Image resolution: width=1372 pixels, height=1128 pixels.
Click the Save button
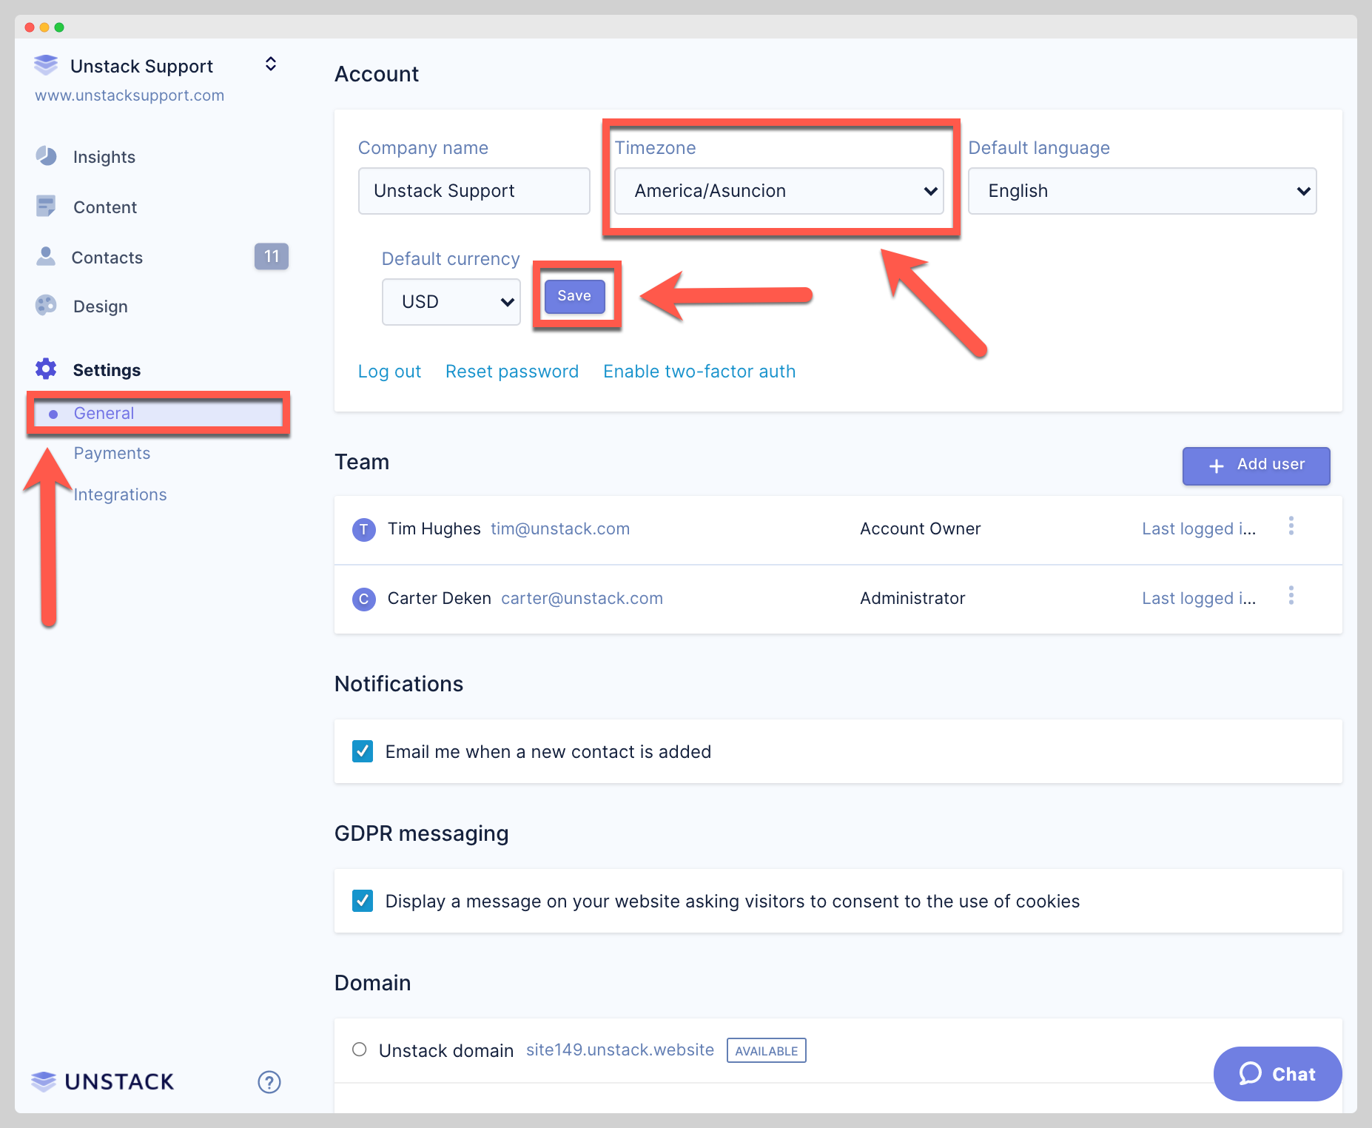[574, 296]
